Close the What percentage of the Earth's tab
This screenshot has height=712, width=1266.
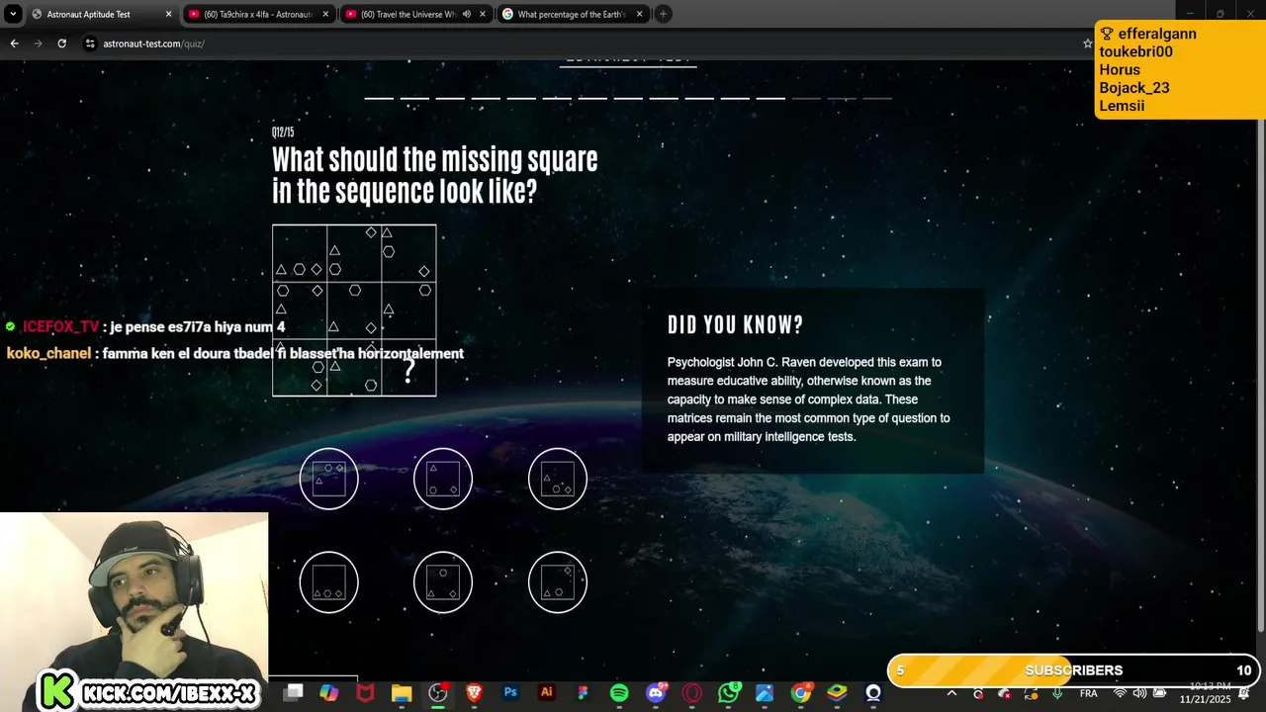pyautogui.click(x=640, y=14)
